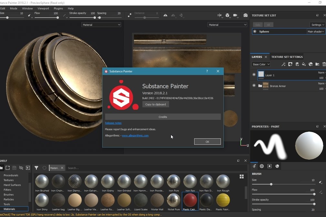The image size is (326, 217).
Task: Click the help question mark in dialog
Action: coord(207,71)
